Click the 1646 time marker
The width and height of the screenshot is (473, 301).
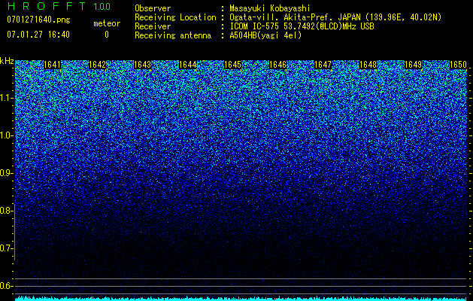(x=277, y=65)
